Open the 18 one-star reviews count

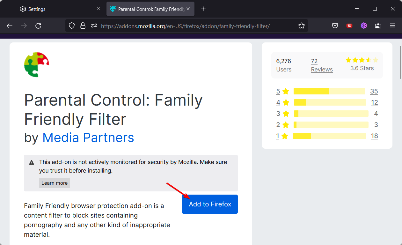(x=375, y=136)
